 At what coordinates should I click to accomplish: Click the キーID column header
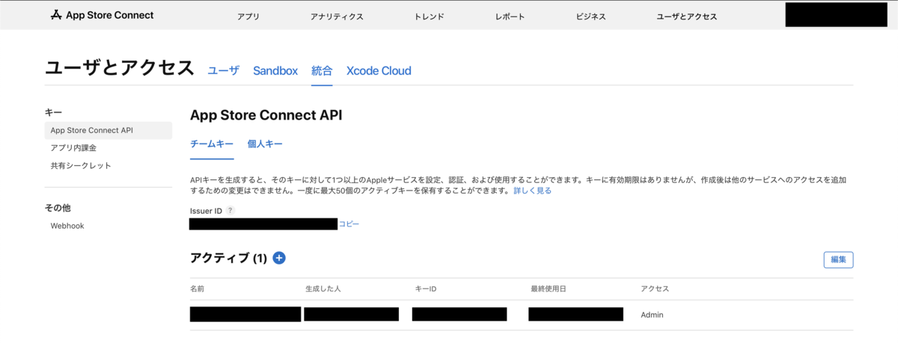tap(426, 288)
